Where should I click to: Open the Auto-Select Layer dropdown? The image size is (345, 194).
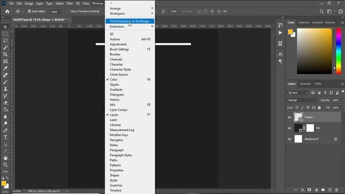pos(56,11)
